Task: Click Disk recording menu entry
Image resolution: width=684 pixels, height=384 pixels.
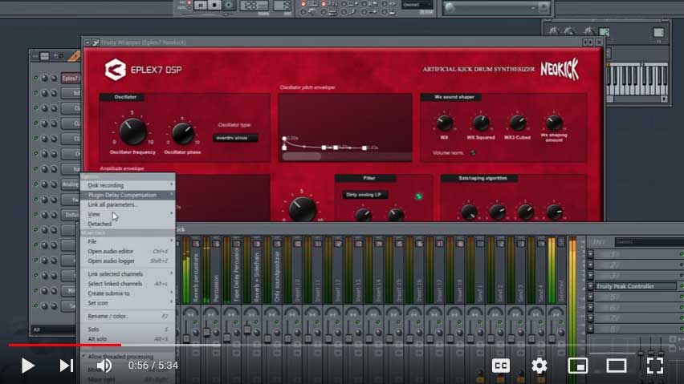Action: tap(128, 185)
